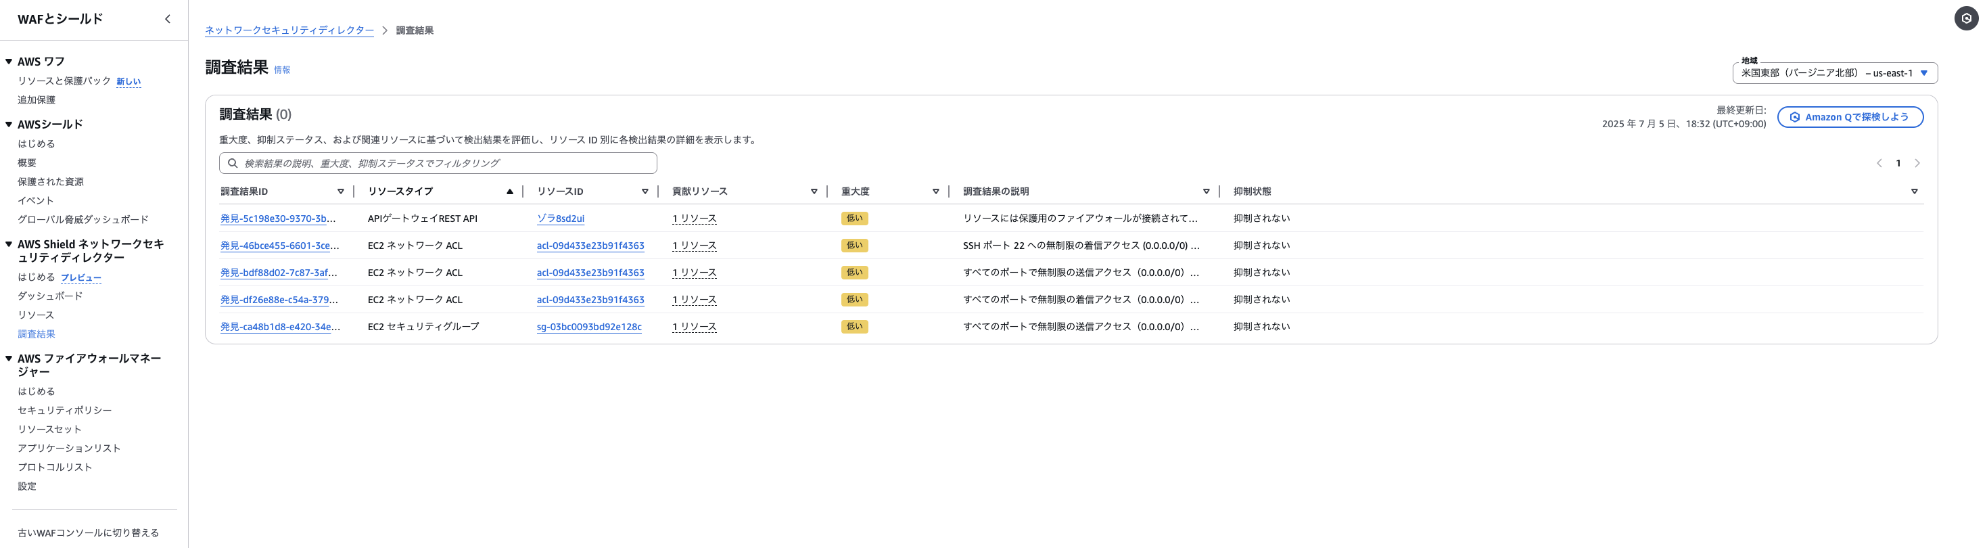
Task: Open リソースと保護パック in sidebar
Action: click(x=64, y=81)
